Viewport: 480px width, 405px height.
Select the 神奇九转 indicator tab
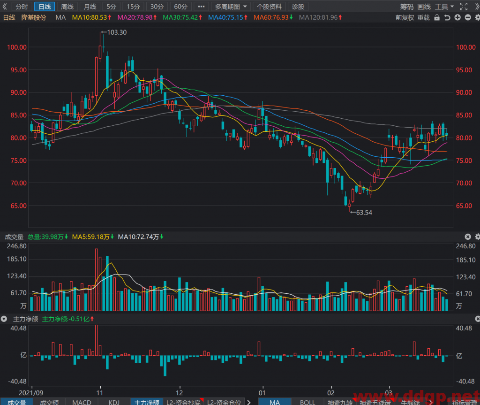(340, 402)
